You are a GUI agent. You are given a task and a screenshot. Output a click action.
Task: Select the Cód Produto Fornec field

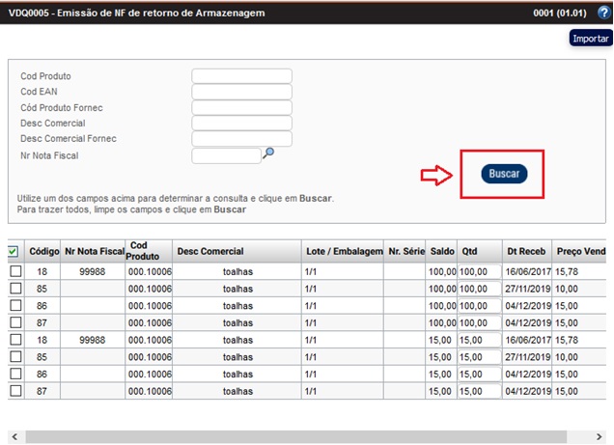point(241,107)
